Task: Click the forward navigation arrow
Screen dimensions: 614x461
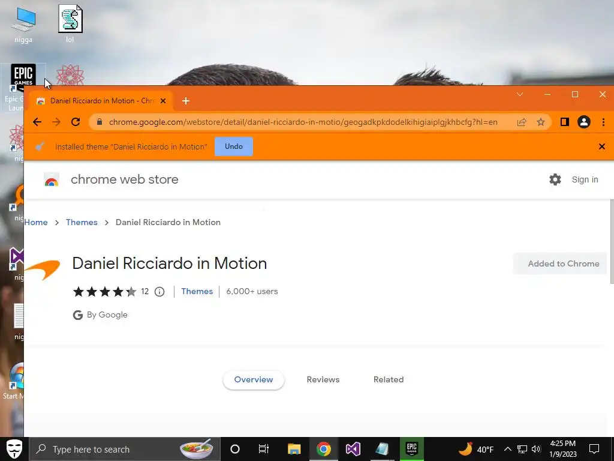Action: click(56, 122)
